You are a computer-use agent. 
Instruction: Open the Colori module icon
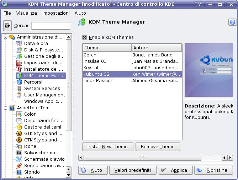point(19,114)
